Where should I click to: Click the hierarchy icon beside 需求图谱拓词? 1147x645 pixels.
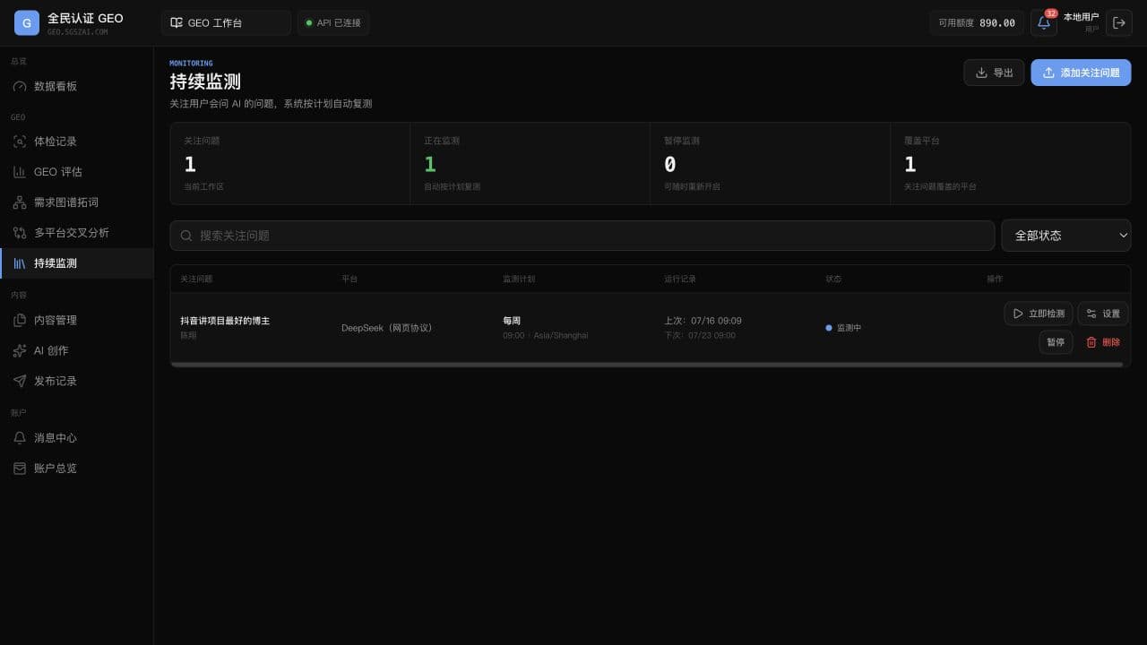20,202
